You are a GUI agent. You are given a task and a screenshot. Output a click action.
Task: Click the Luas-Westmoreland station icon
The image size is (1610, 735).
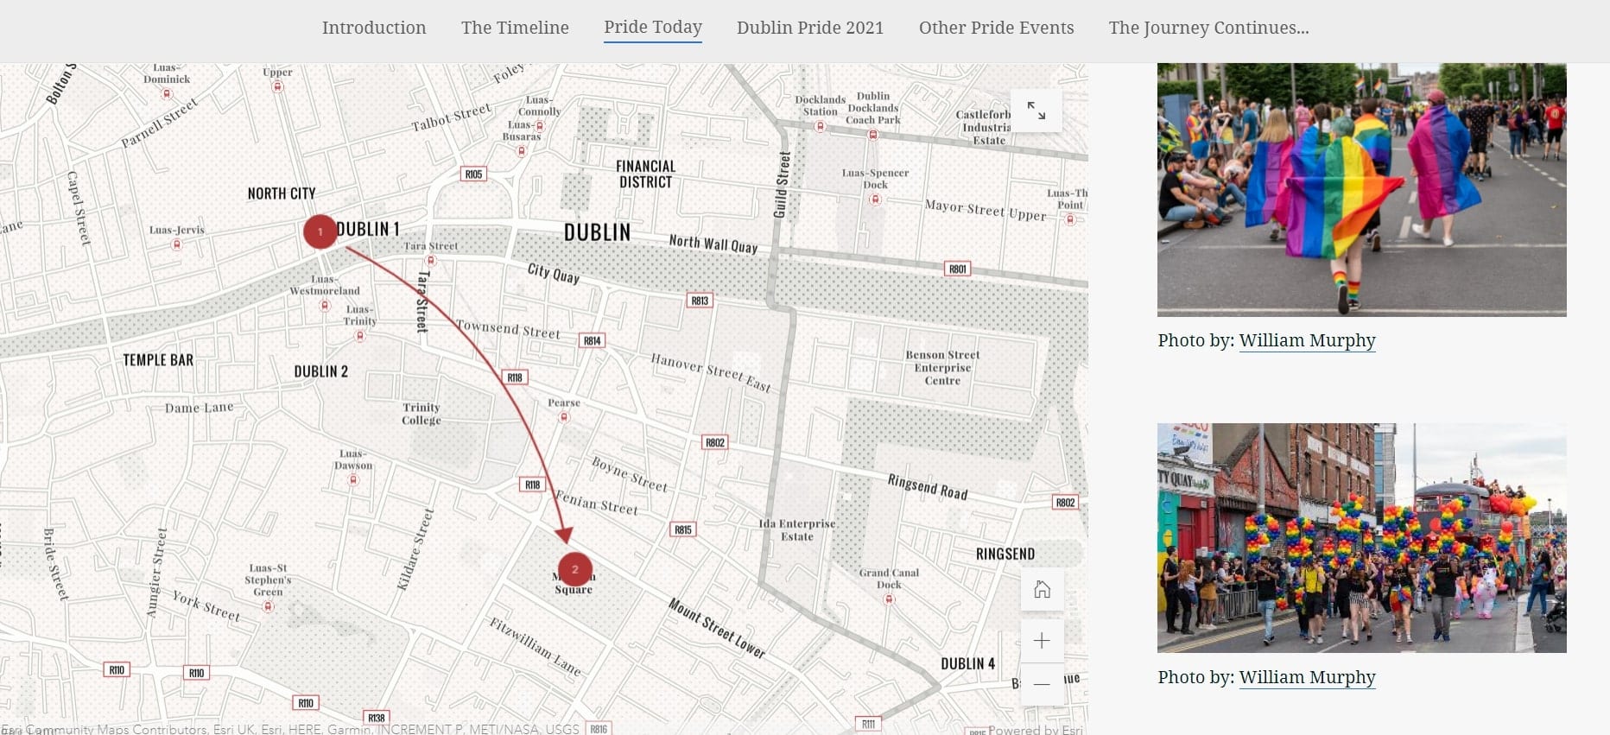(325, 305)
